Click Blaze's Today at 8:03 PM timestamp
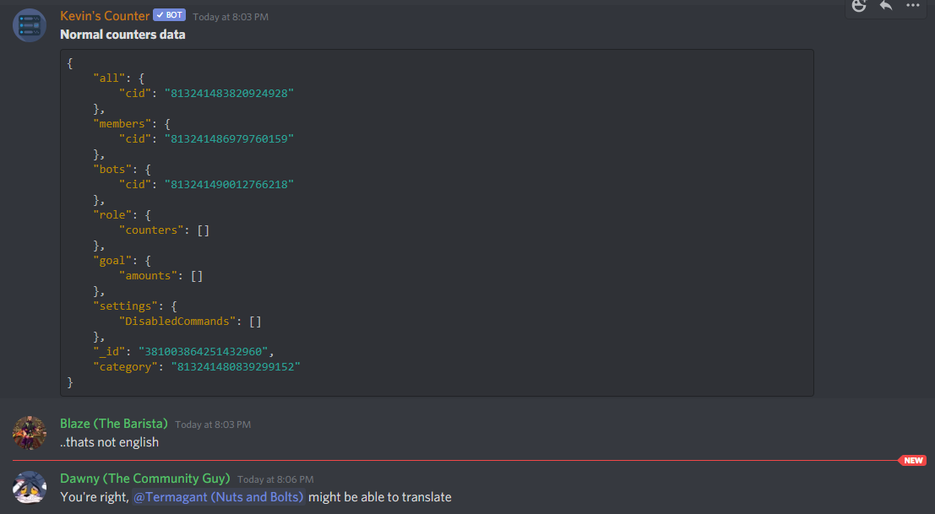This screenshot has width=935, height=514. 213,425
